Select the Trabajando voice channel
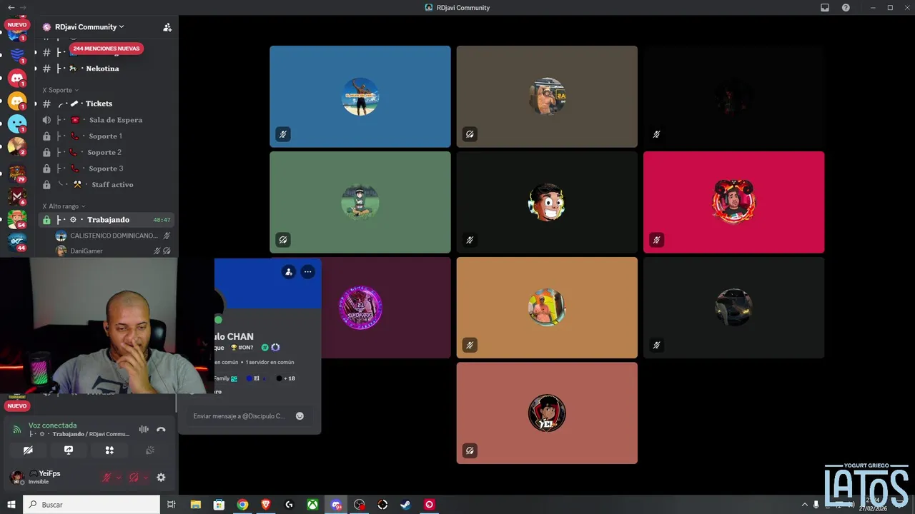 point(107,220)
